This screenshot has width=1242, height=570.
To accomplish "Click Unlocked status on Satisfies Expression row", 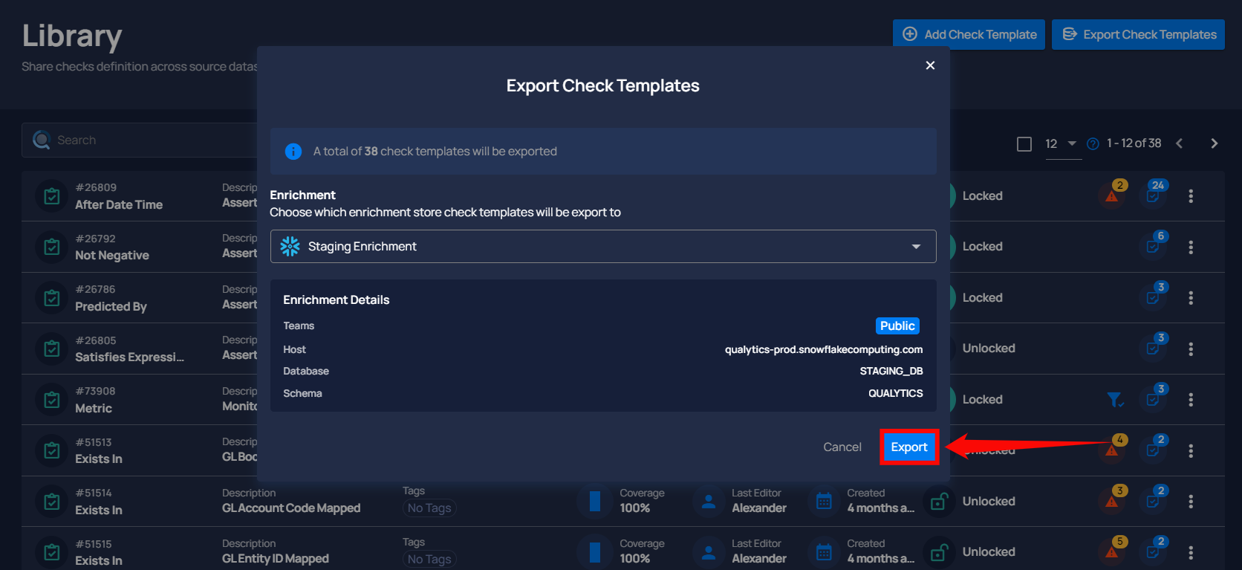I will click(989, 349).
